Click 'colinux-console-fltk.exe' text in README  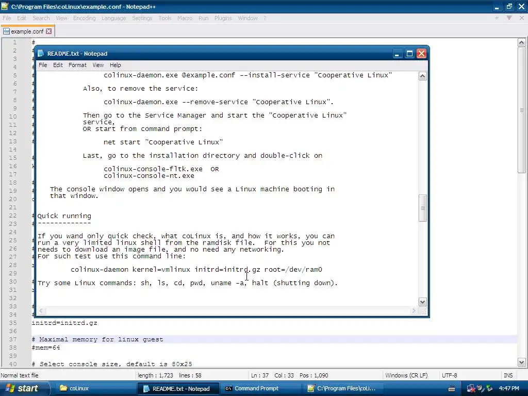tap(153, 169)
